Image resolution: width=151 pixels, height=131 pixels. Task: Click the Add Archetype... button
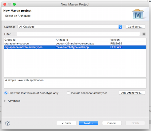point(132,93)
